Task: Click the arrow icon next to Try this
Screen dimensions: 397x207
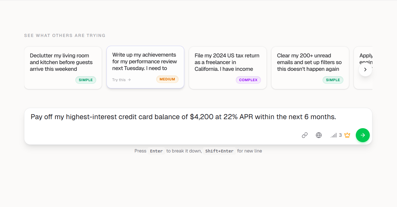Action: click(129, 80)
